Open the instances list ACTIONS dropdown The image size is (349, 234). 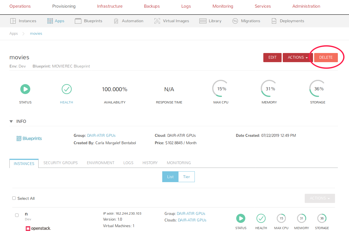(320, 198)
